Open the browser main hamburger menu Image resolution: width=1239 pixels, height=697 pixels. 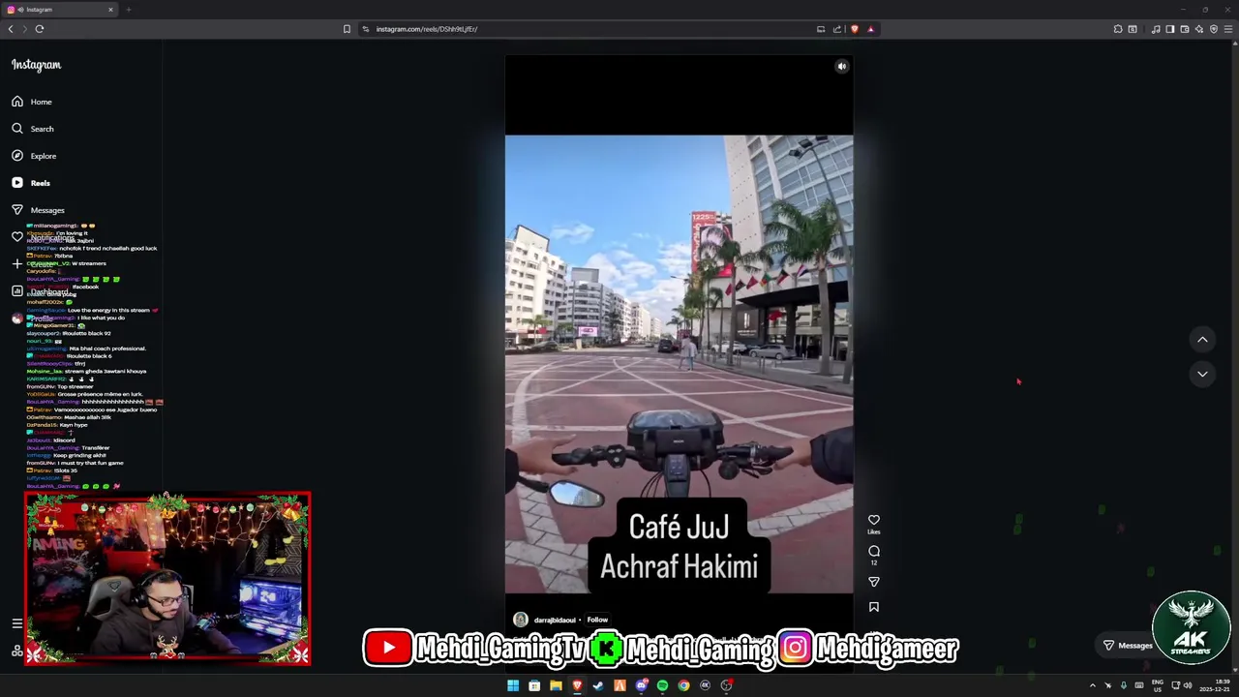[1229, 29]
